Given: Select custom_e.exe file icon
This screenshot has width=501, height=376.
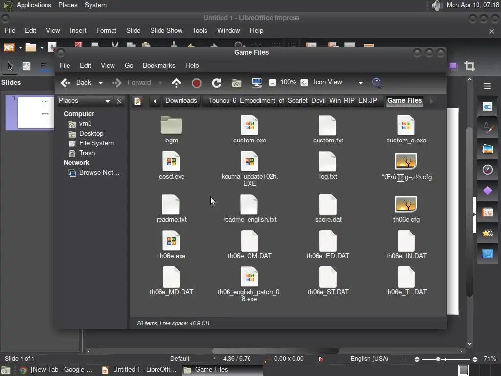Looking at the screenshot, I should point(406,125).
